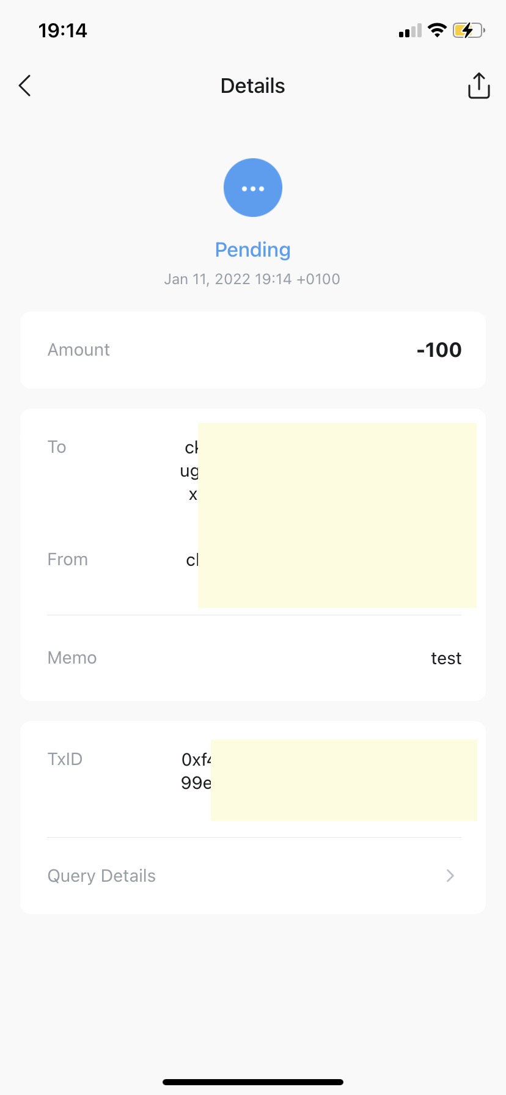Tap the To address label
The width and height of the screenshot is (506, 1095).
57,447
